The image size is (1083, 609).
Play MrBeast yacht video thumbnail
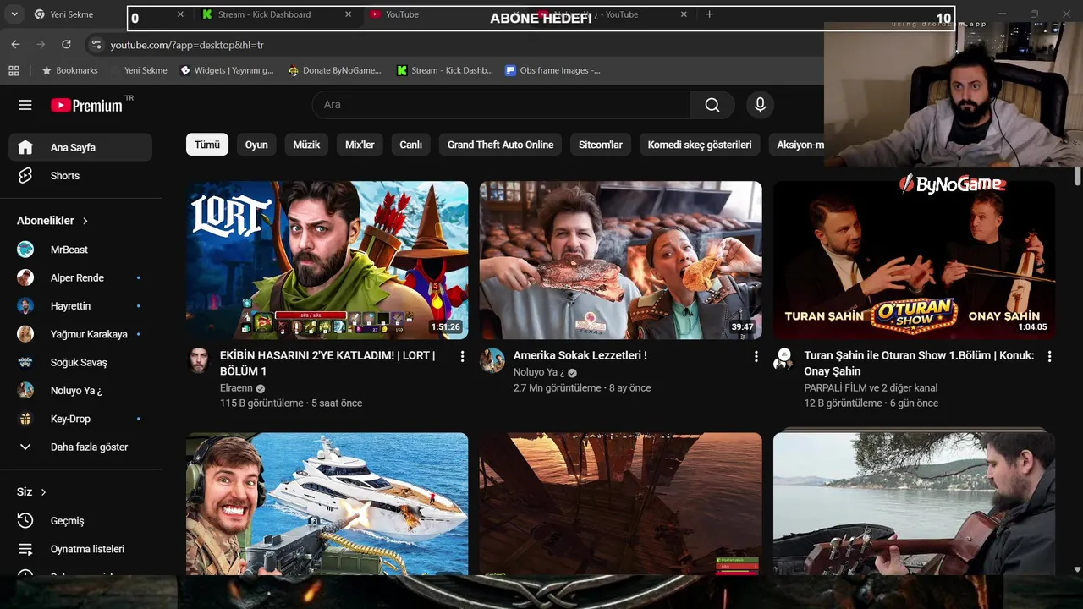click(327, 504)
